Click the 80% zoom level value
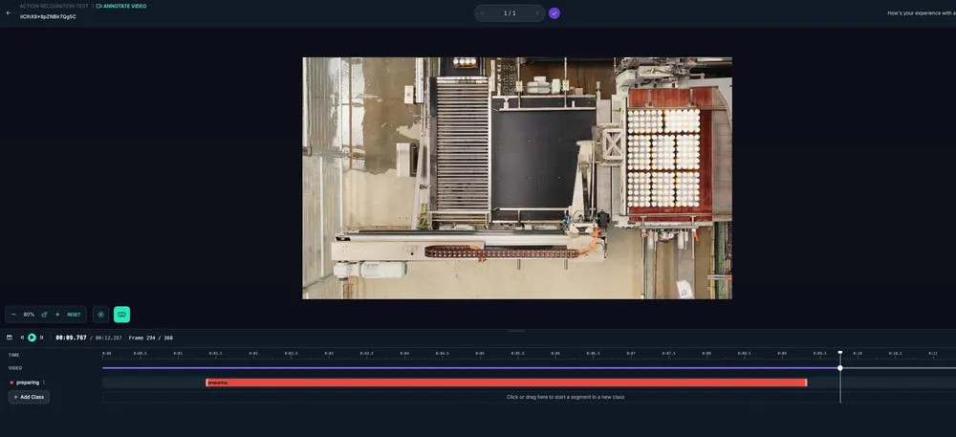 coord(29,315)
